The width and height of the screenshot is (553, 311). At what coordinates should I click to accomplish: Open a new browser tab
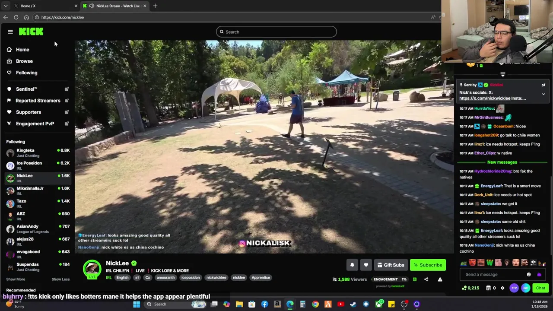coord(155,6)
